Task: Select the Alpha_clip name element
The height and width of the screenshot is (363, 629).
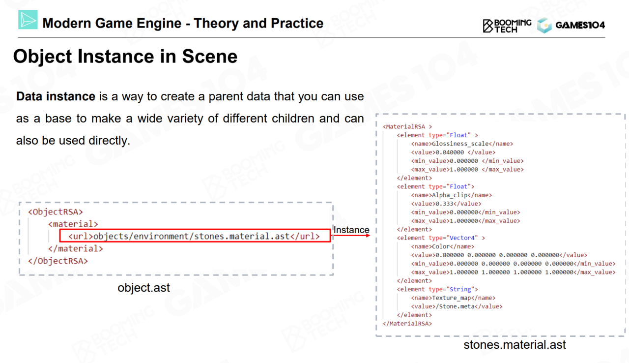Action: point(451,195)
